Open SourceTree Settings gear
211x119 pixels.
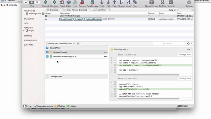(x=189, y=2)
